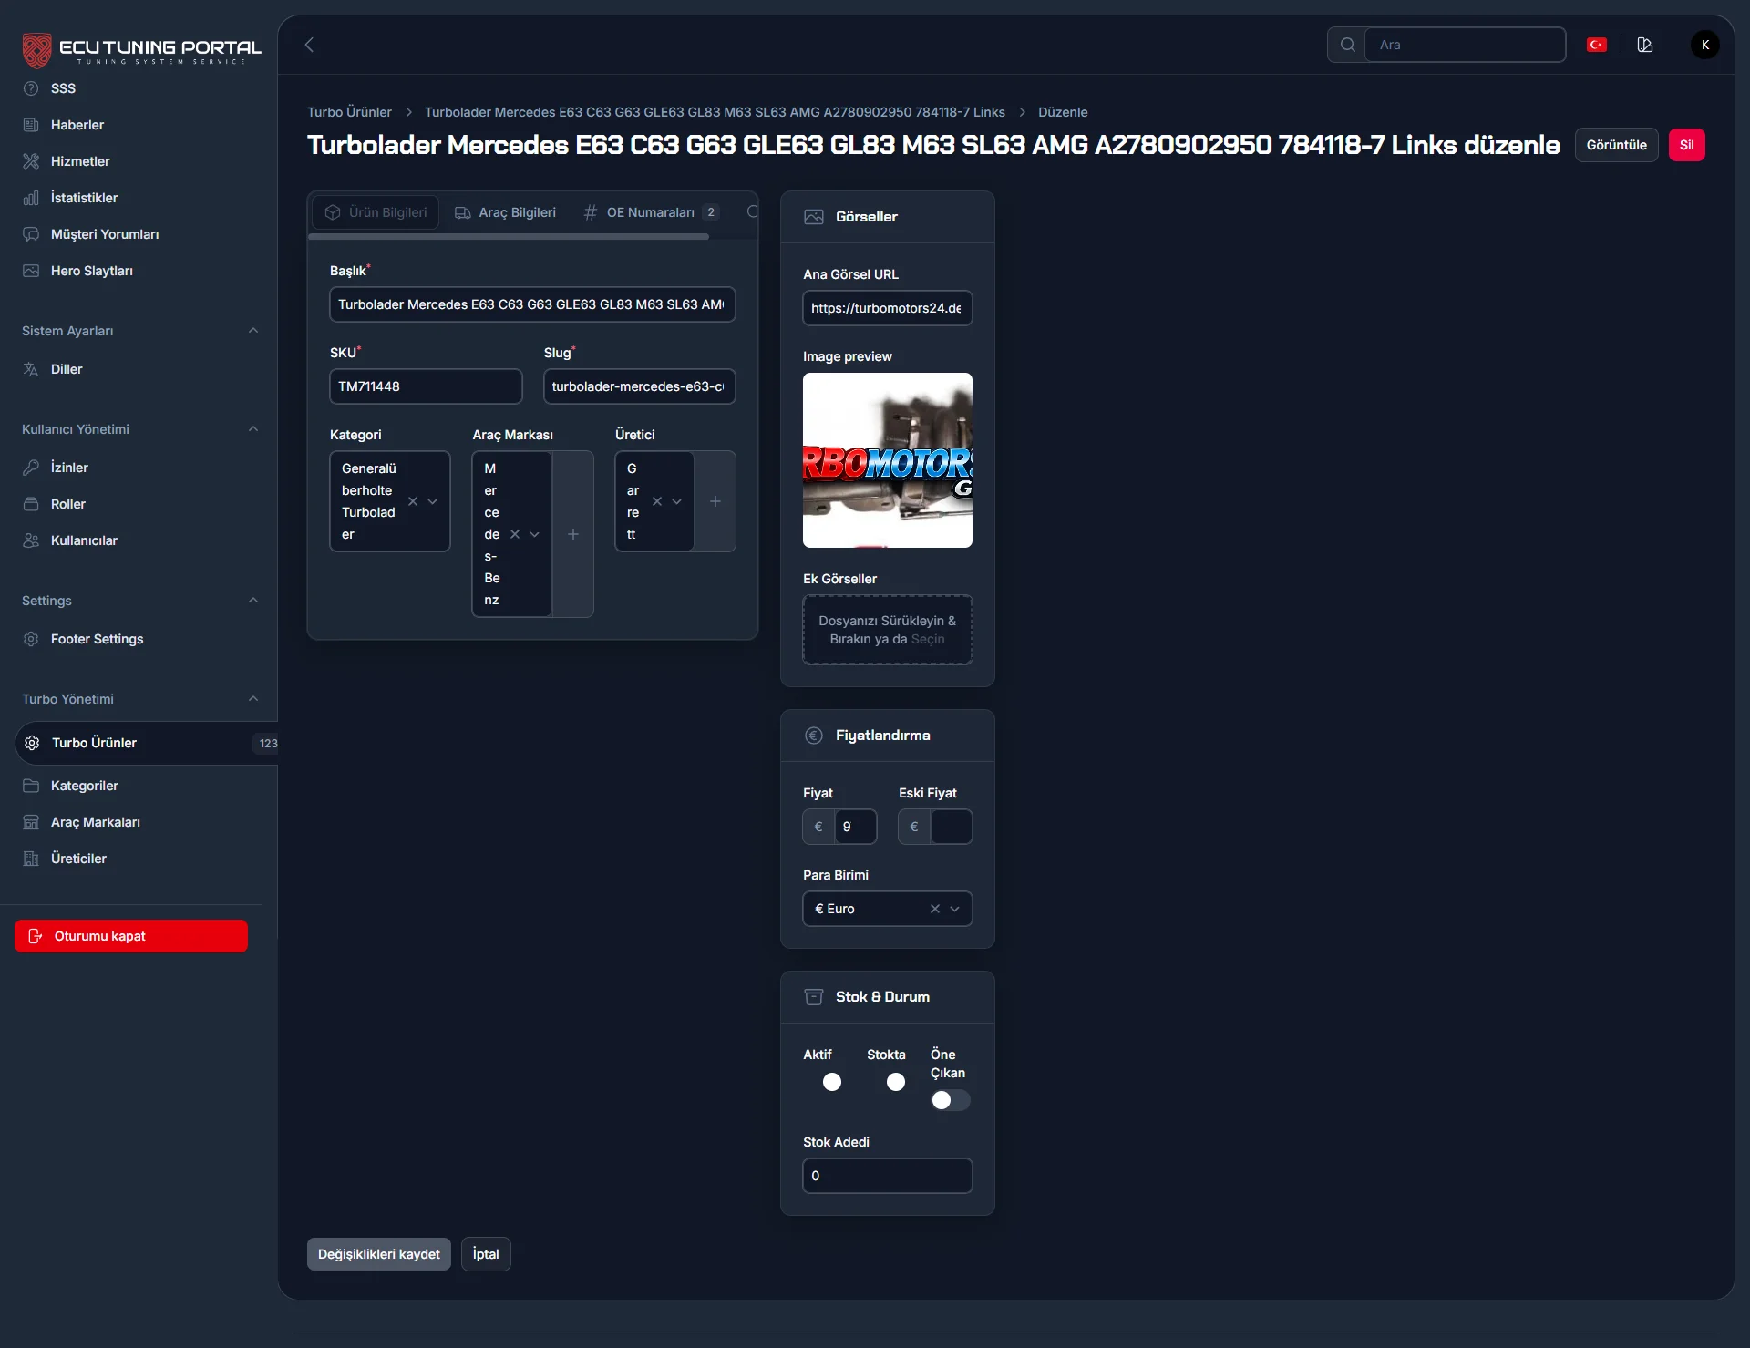Click the Stok Adedi input field

[x=887, y=1176]
